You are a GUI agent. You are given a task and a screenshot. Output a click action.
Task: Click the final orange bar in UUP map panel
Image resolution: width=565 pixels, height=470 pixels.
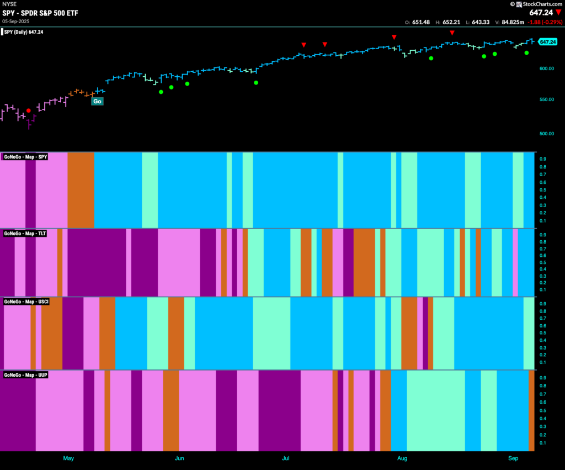tap(531, 411)
